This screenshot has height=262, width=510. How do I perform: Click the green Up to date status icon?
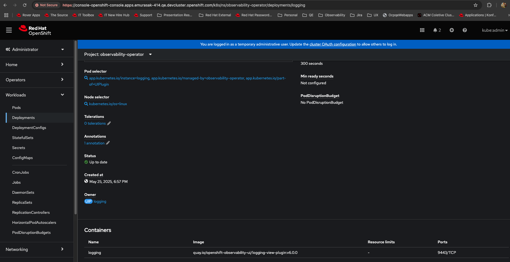[86, 162]
